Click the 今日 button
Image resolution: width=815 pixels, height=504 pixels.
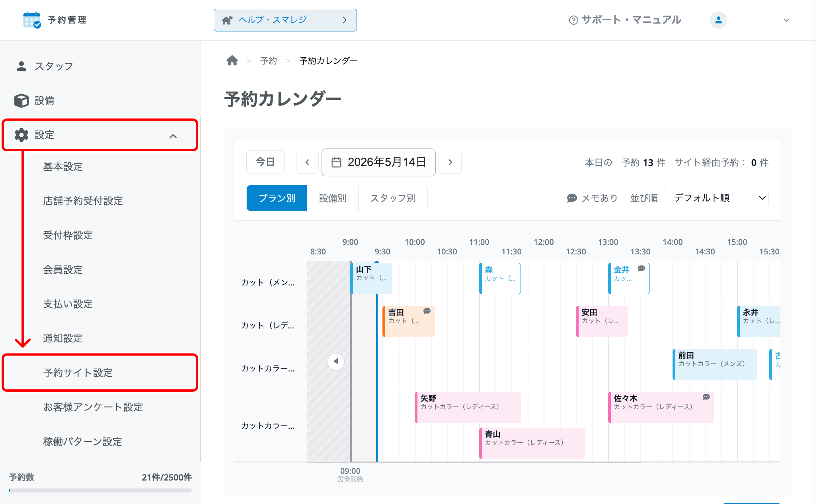[x=265, y=162]
